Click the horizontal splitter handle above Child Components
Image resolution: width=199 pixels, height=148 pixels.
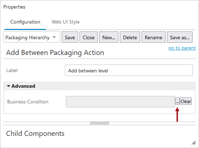(99, 123)
